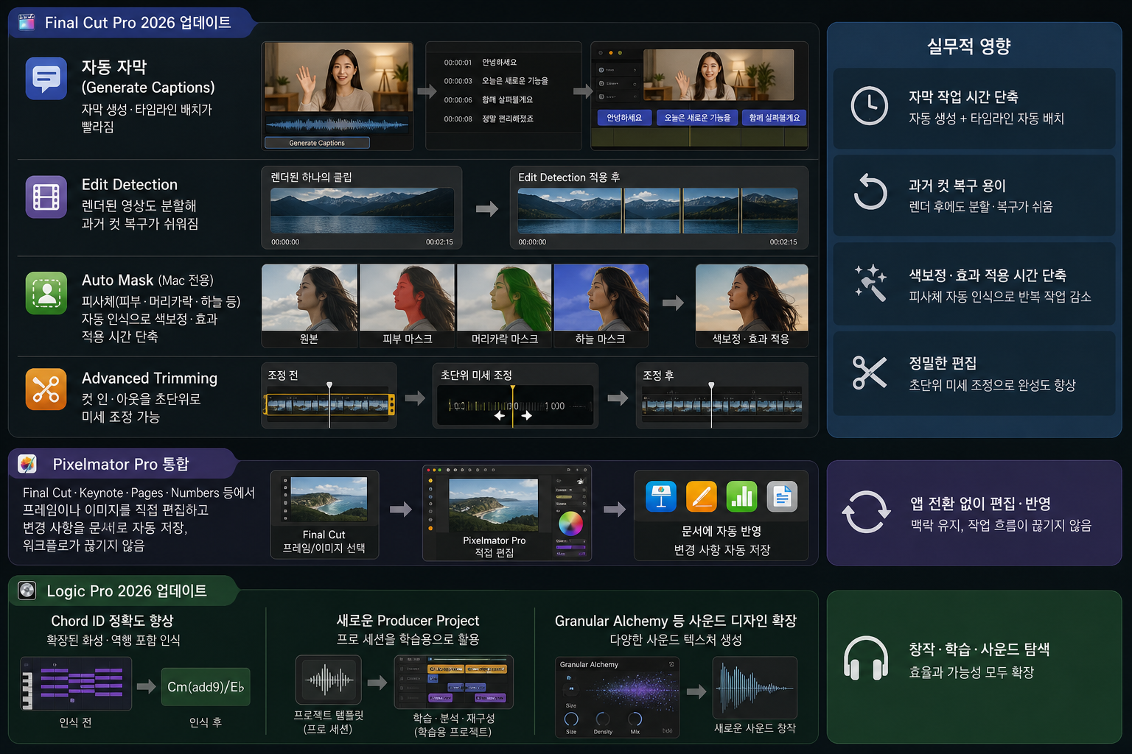The image size is (1132, 754).
Task: Click the 새로운 사운드 창작 waveform thumbnail
Action: click(755, 688)
